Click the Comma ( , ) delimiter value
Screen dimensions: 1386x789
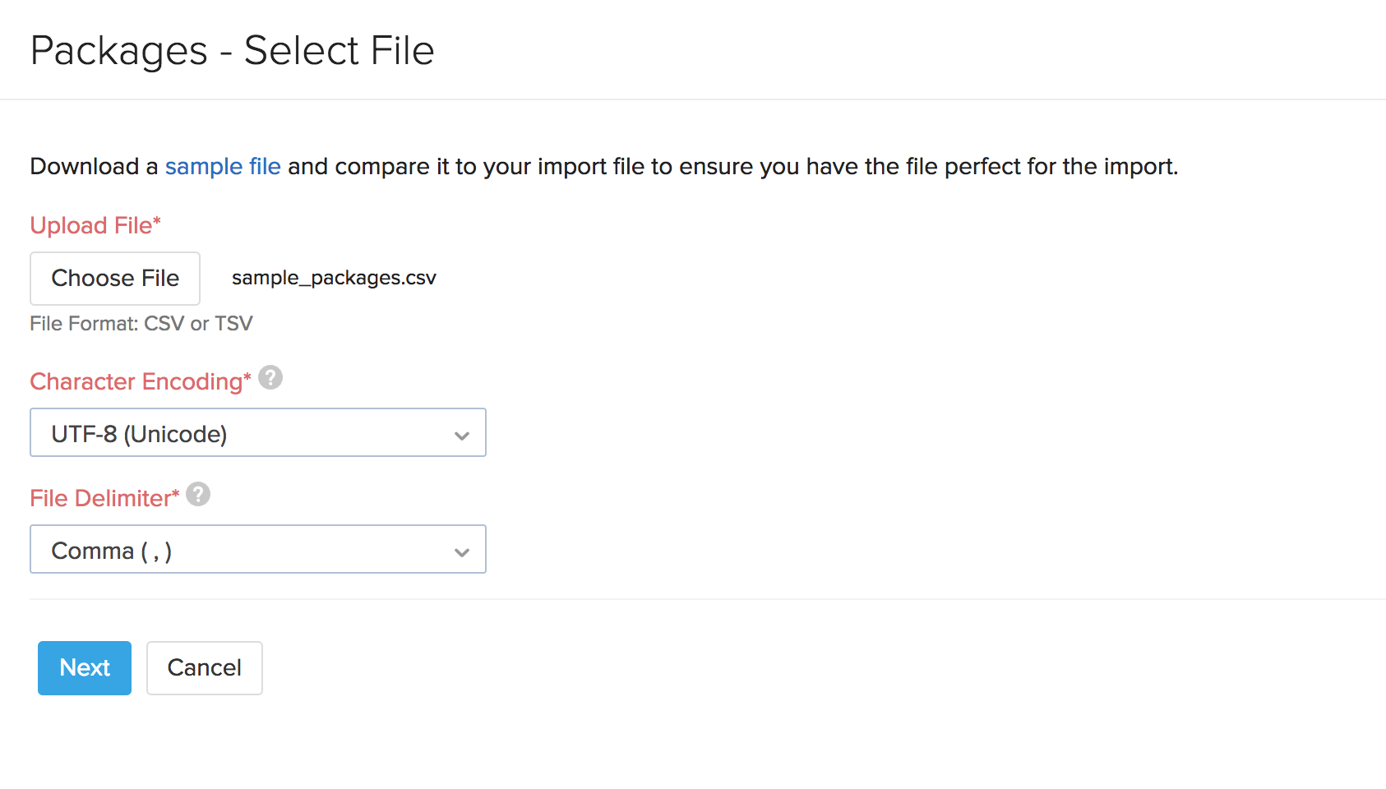coord(112,550)
